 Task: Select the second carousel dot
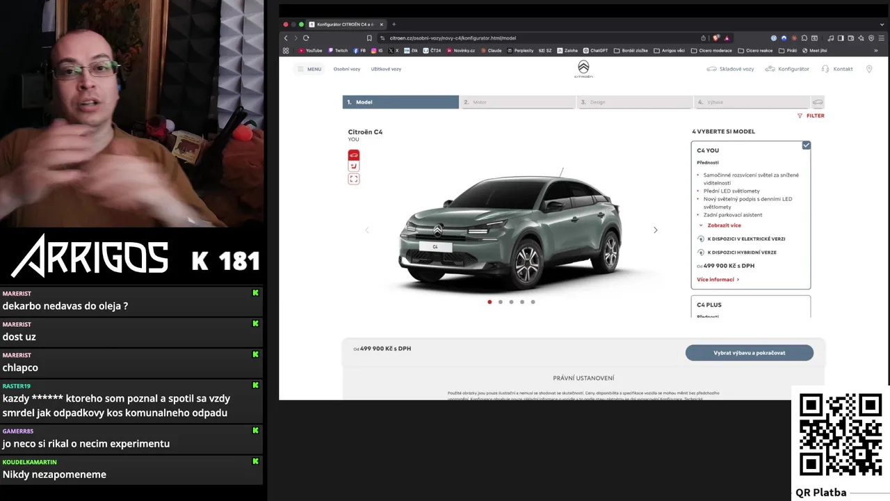(x=501, y=302)
